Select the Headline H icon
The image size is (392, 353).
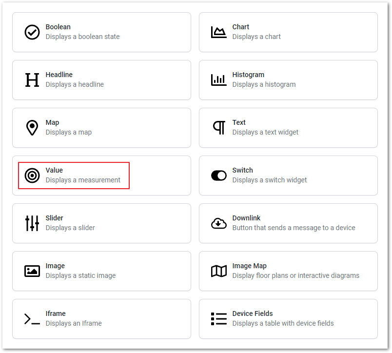(32, 80)
